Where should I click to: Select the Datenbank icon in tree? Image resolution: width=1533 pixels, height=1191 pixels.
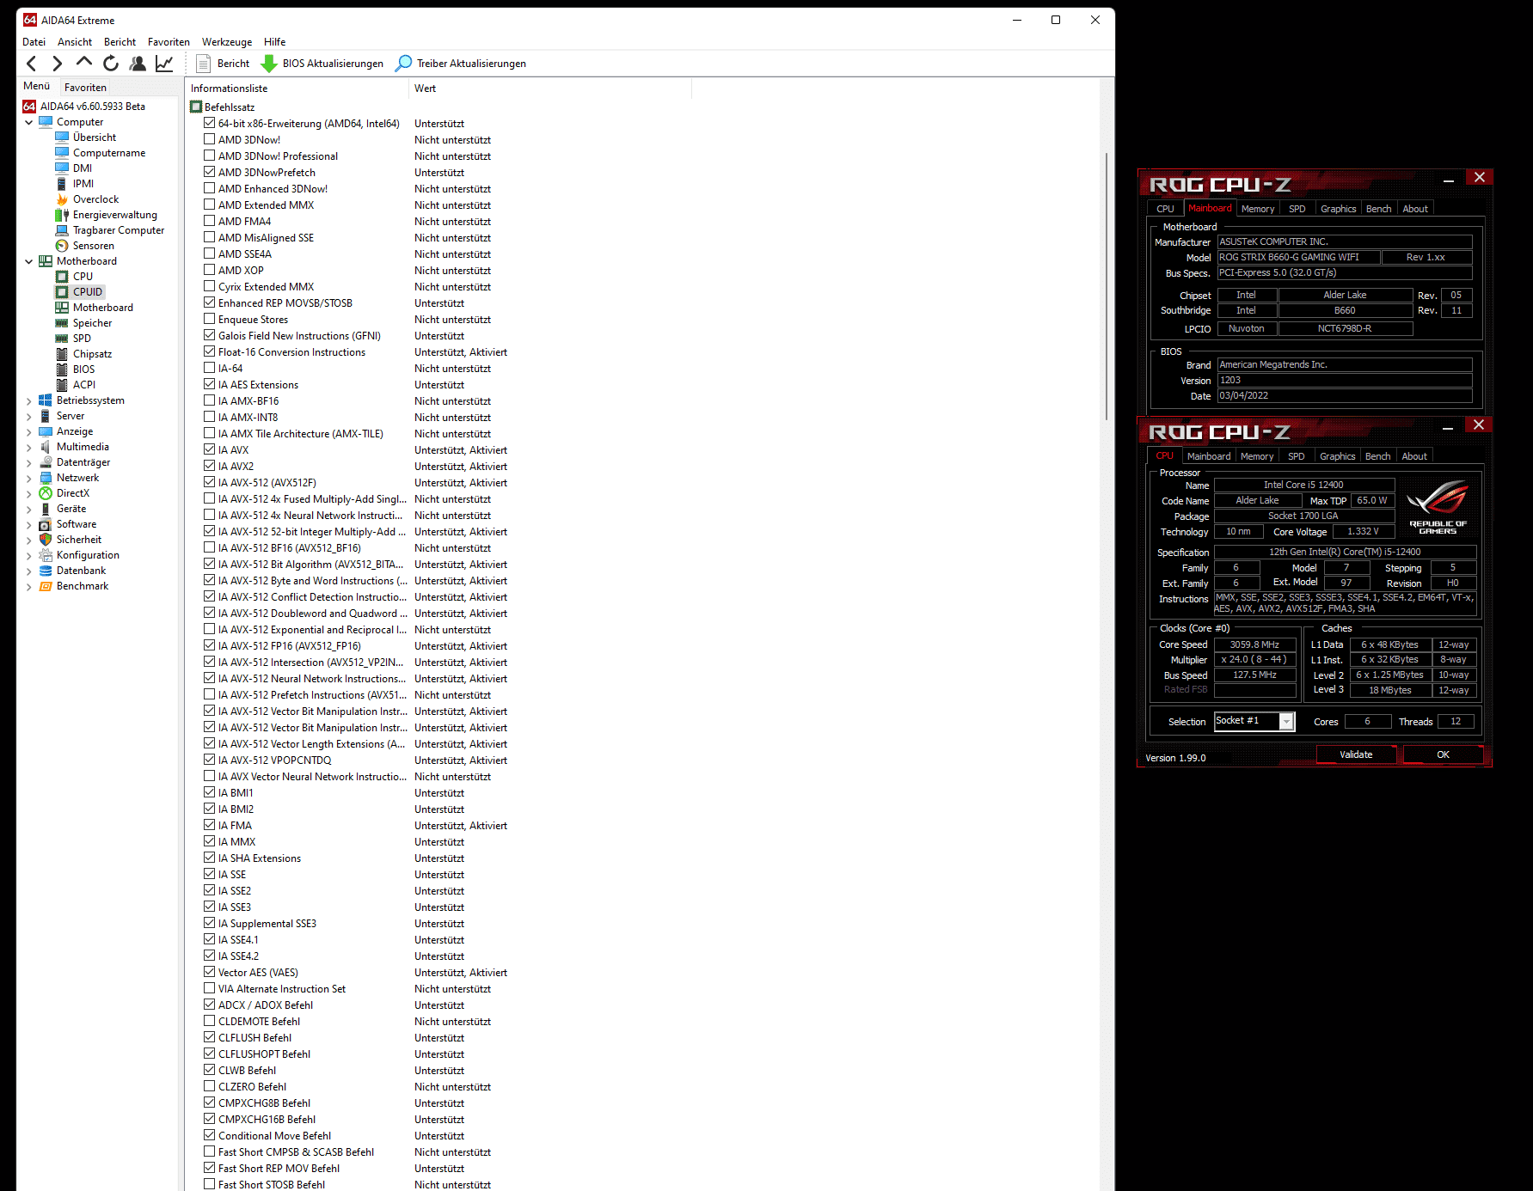point(46,571)
